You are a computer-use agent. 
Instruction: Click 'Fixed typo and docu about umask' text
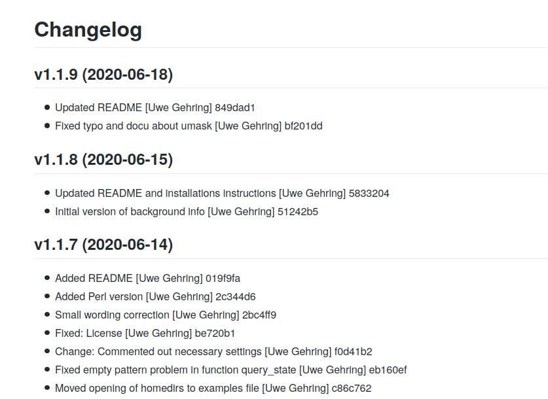pyautogui.click(x=134, y=126)
